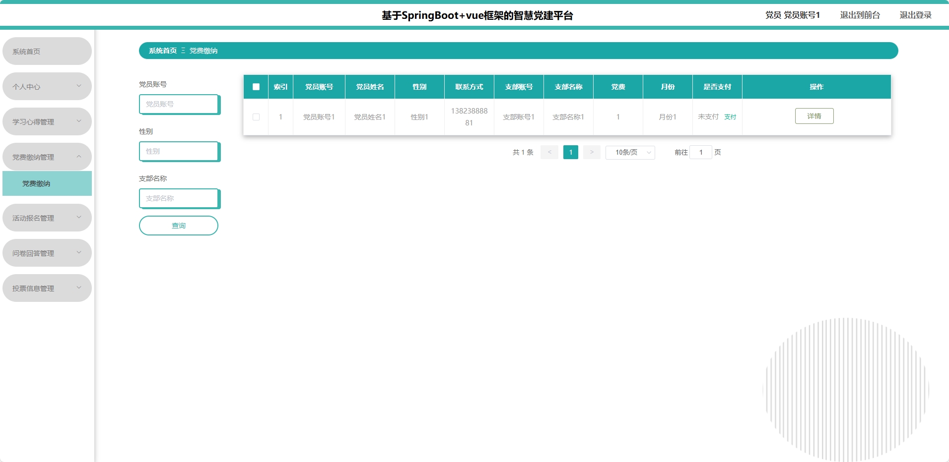Click the 索引 column header
This screenshot has width=949, height=462.
pos(280,87)
